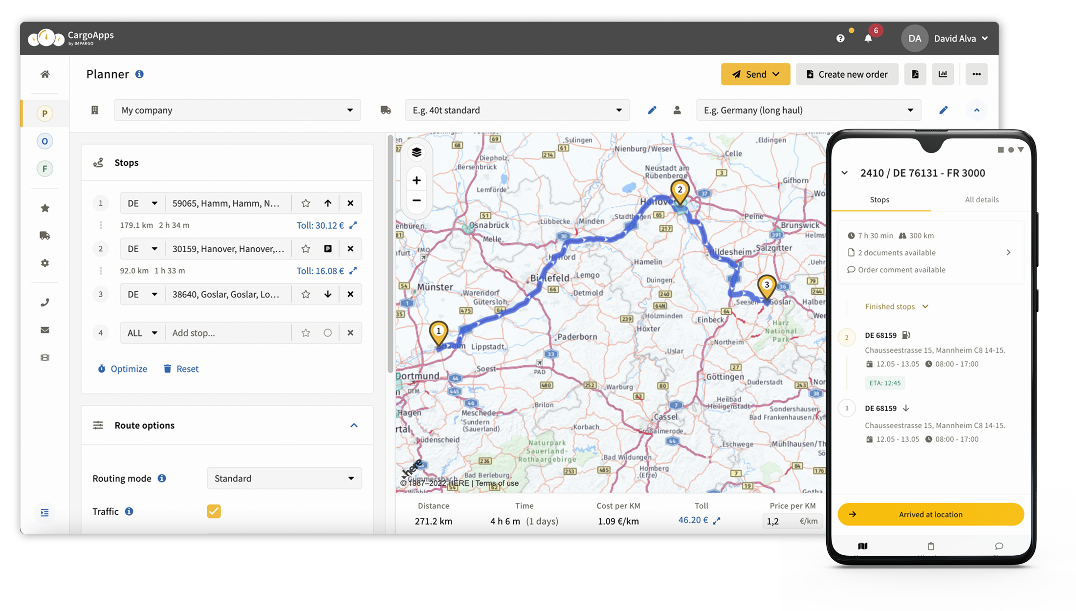Switch to Stops tab on phone

point(879,199)
